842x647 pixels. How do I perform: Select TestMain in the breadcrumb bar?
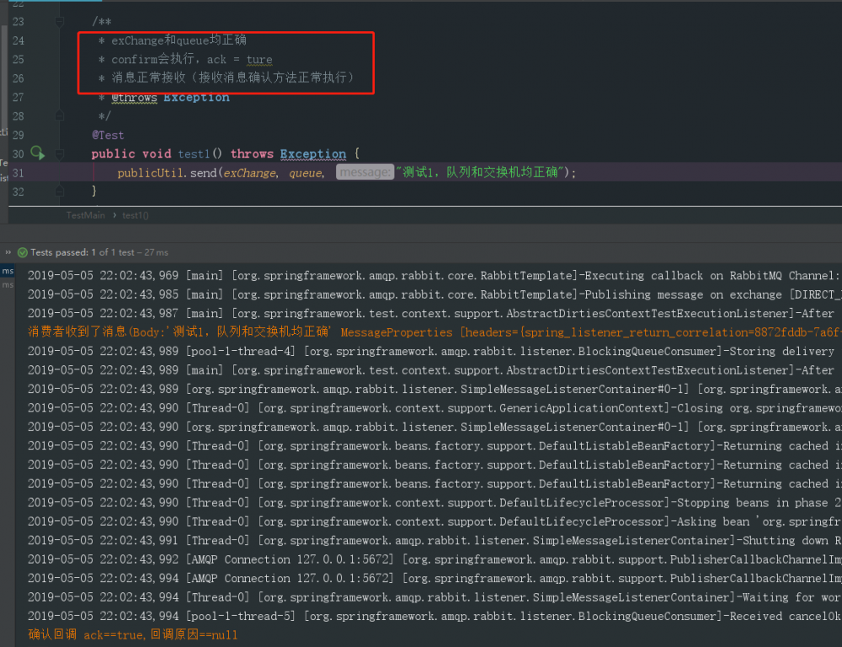pos(85,215)
